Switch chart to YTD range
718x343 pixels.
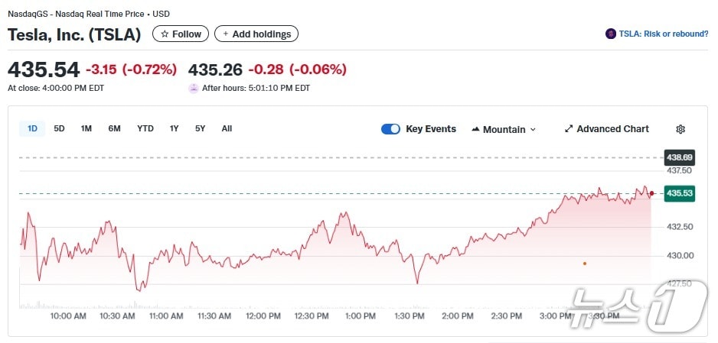(x=145, y=128)
